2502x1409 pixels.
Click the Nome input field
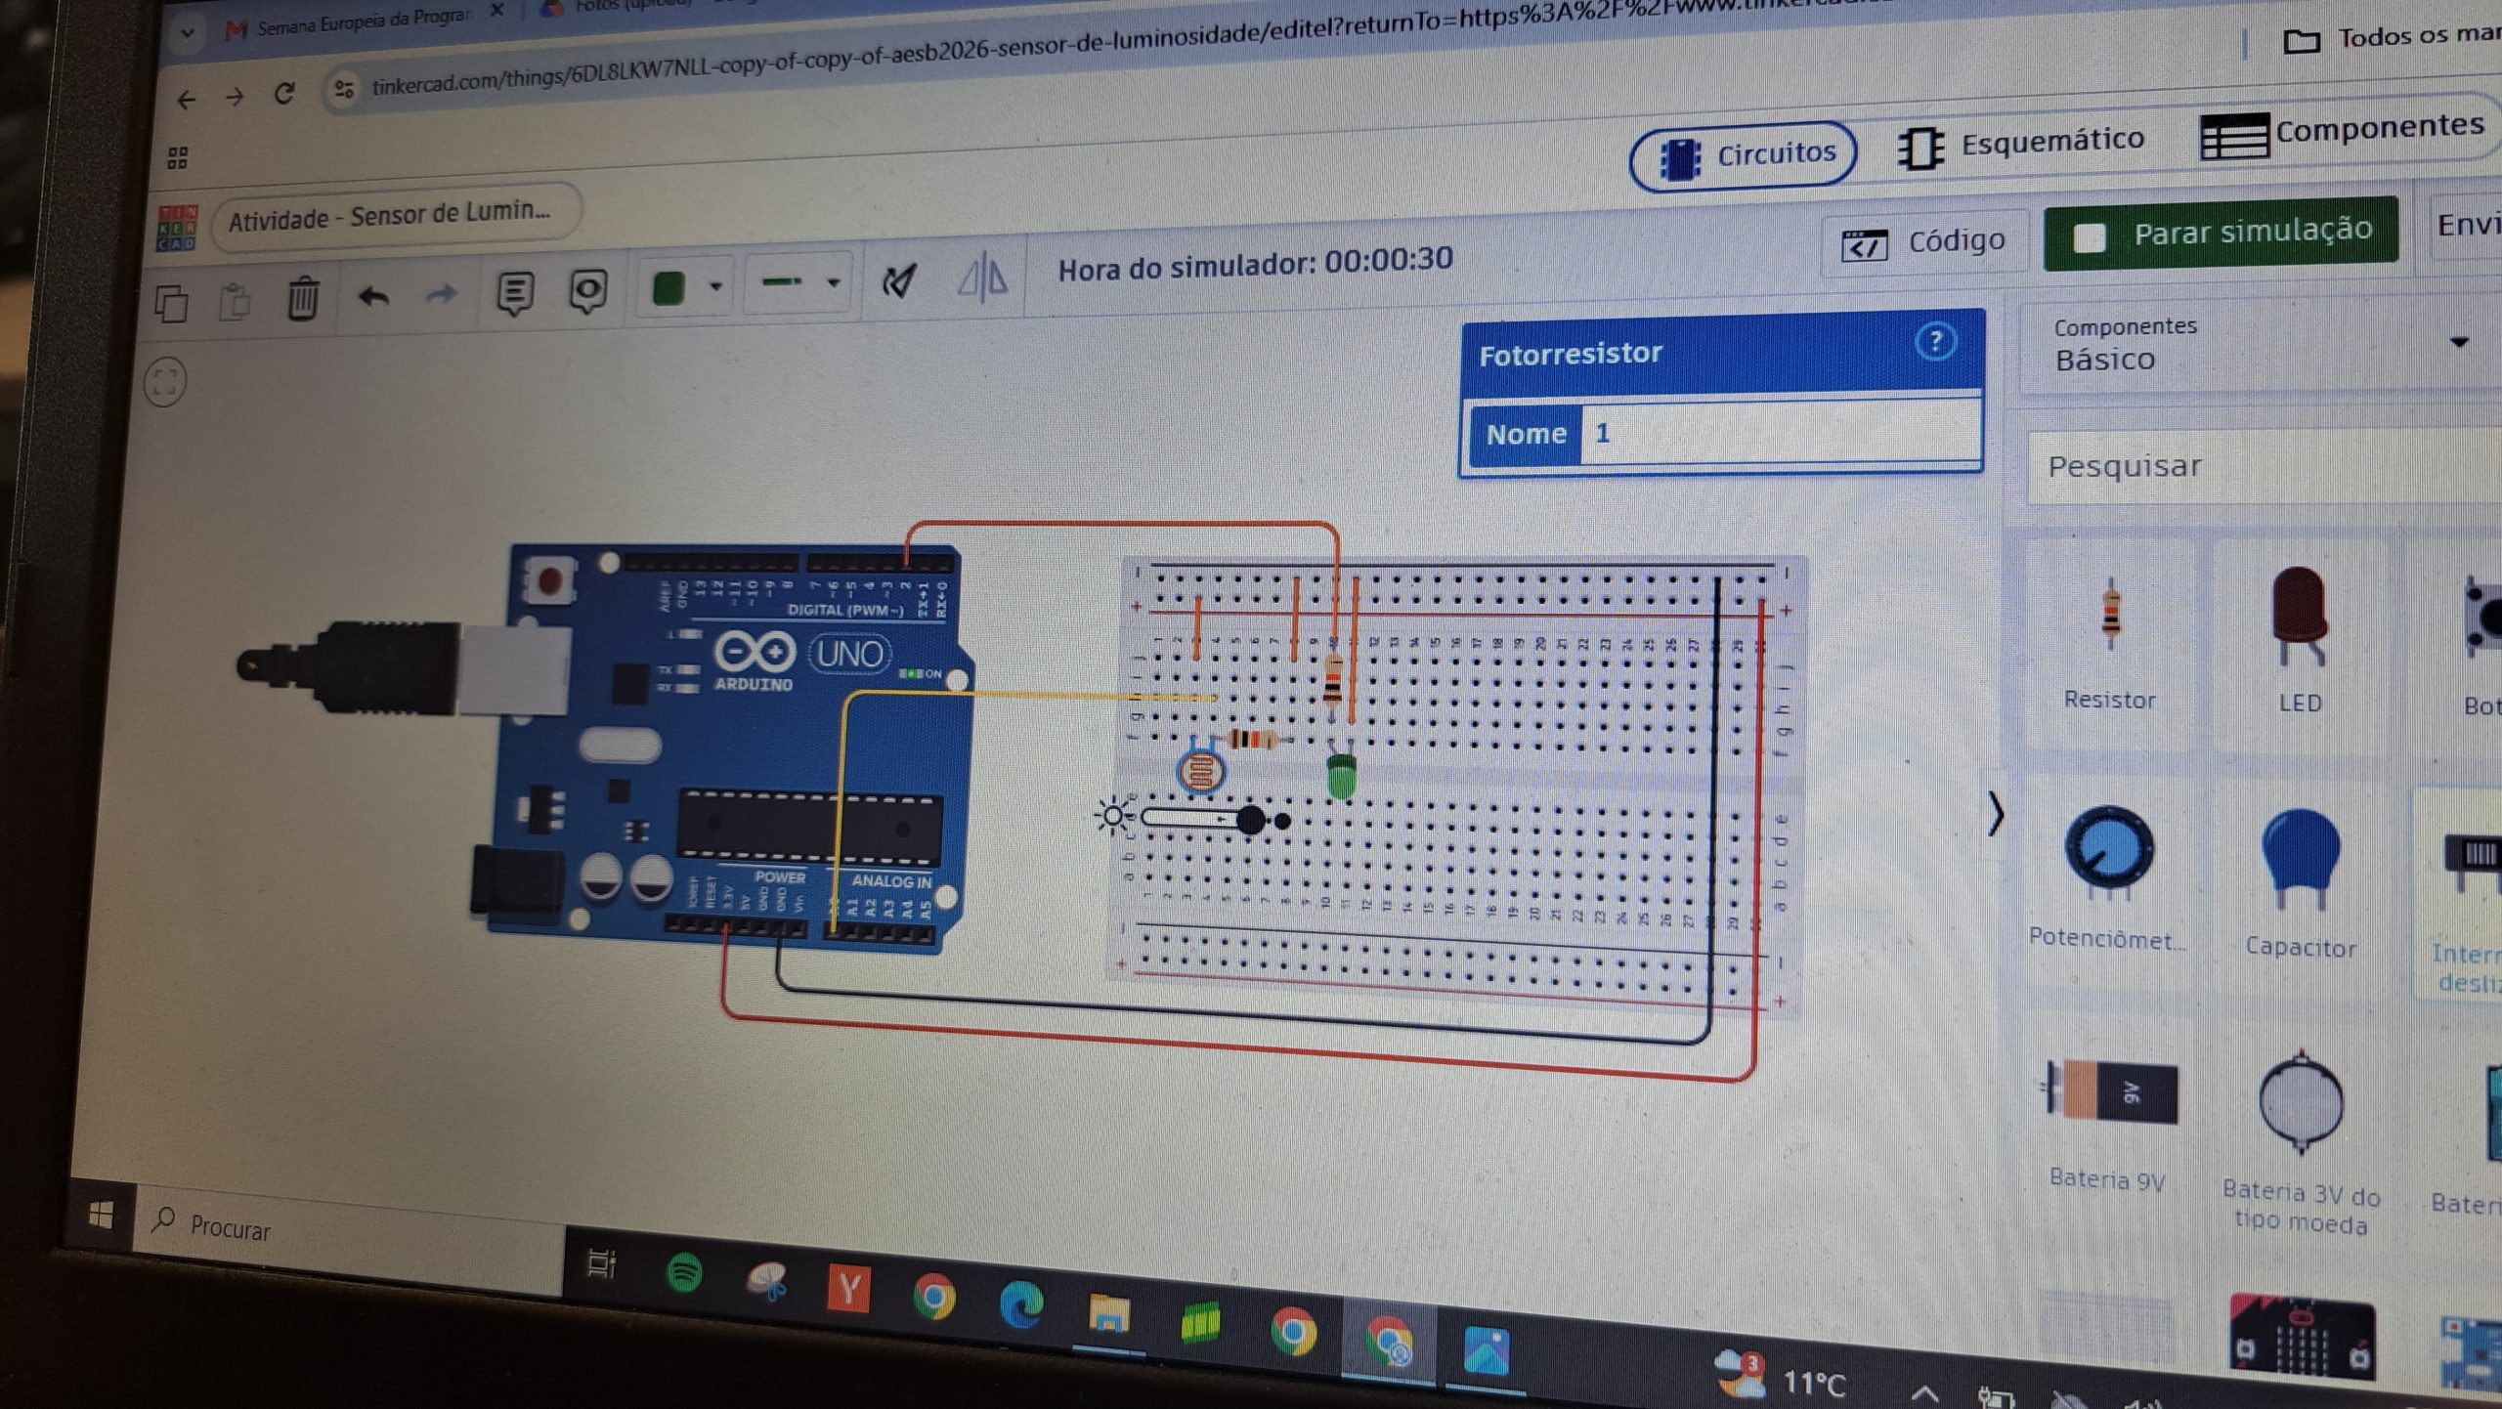tap(1781, 430)
